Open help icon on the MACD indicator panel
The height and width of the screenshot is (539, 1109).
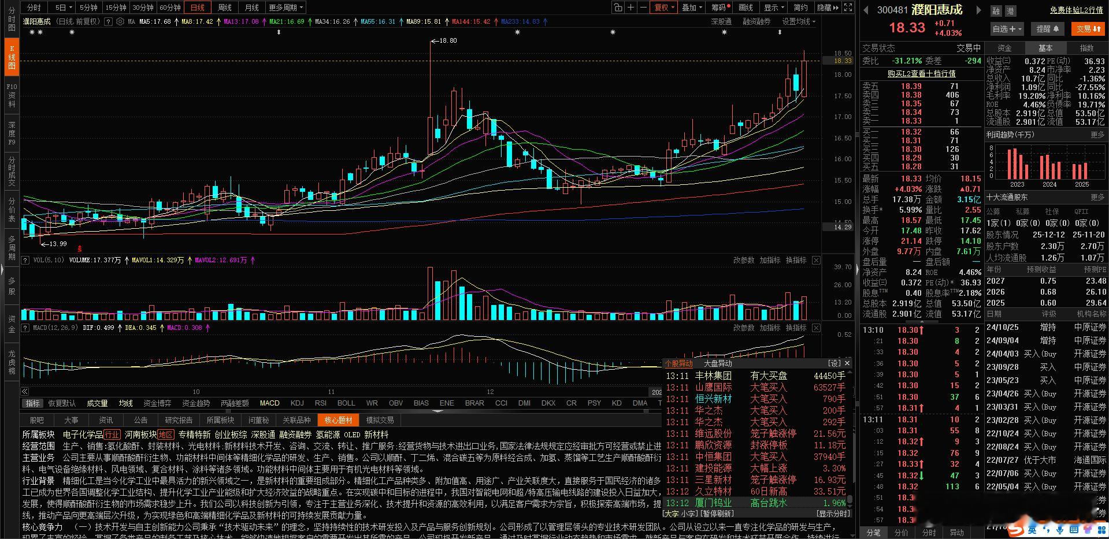click(25, 328)
